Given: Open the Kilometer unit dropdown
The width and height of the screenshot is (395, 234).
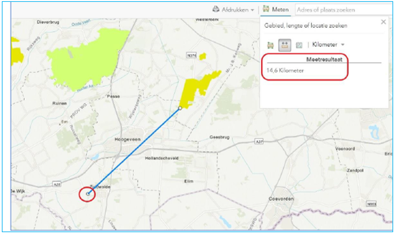Looking at the screenshot, I should 328,44.
